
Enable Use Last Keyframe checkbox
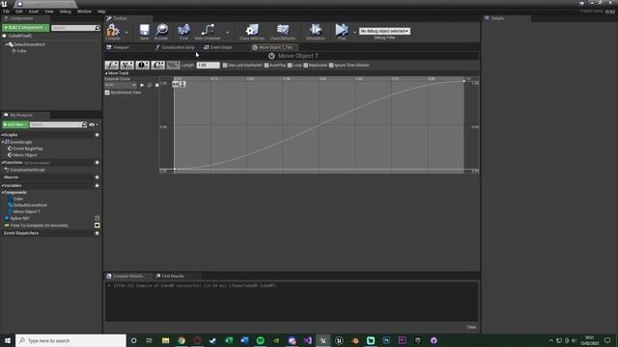click(225, 66)
